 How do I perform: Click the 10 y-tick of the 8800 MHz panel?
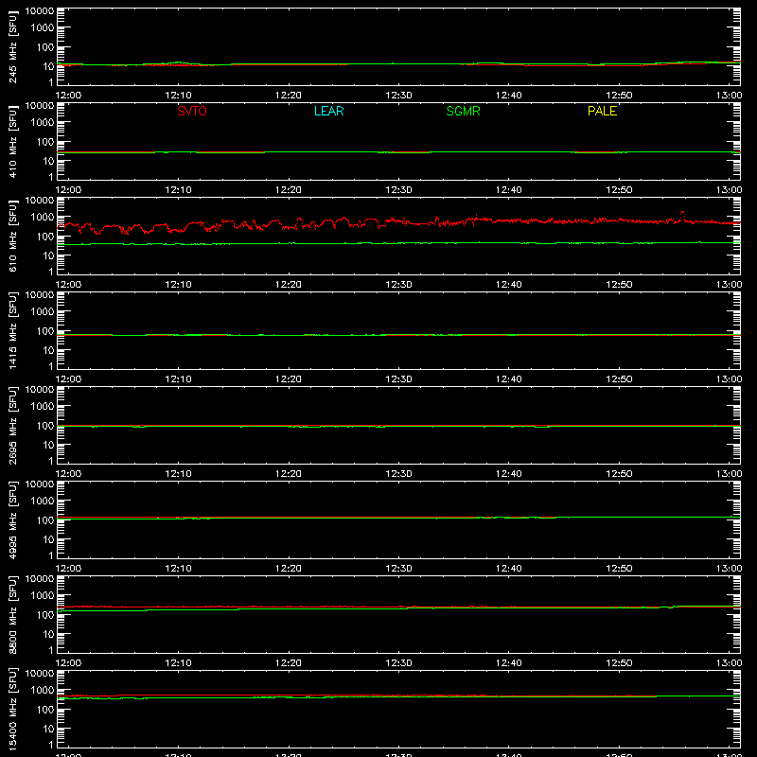coord(48,634)
